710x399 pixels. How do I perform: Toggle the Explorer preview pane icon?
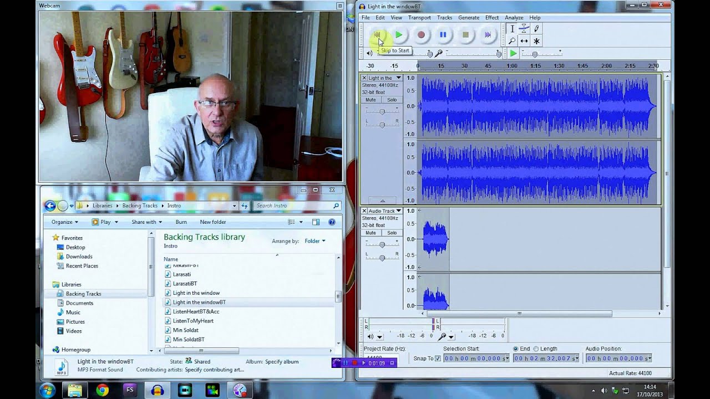[316, 222]
